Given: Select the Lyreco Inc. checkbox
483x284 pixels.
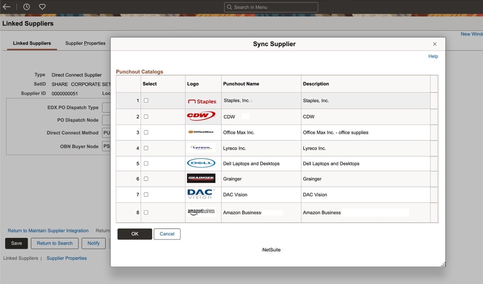Looking at the screenshot, I should tap(146, 148).
